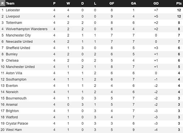Screen dimensions: 183x133
Task: Open the Manchester City team entry
Action: [18, 35]
